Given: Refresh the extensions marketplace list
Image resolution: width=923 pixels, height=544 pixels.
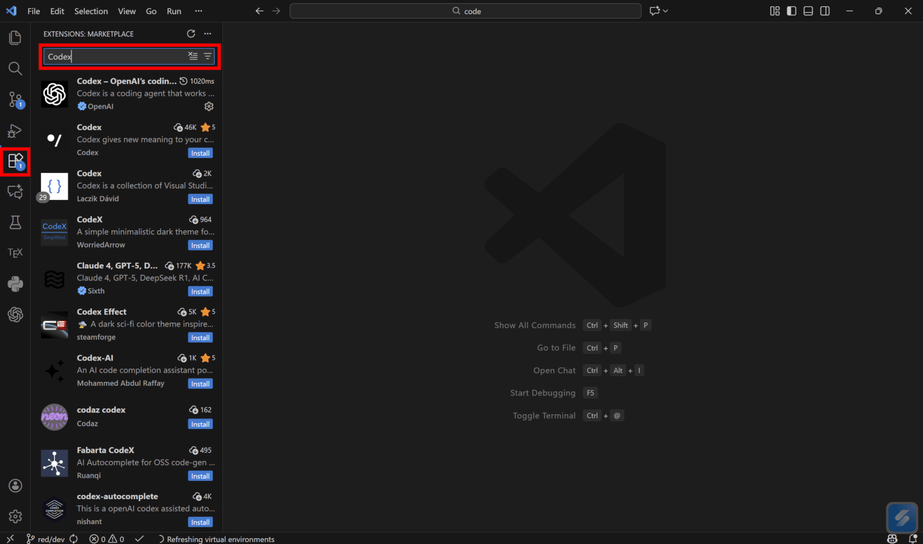Looking at the screenshot, I should [191, 34].
